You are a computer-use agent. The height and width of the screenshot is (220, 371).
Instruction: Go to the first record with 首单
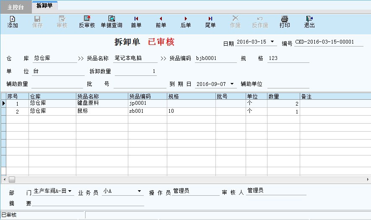[x=136, y=22]
